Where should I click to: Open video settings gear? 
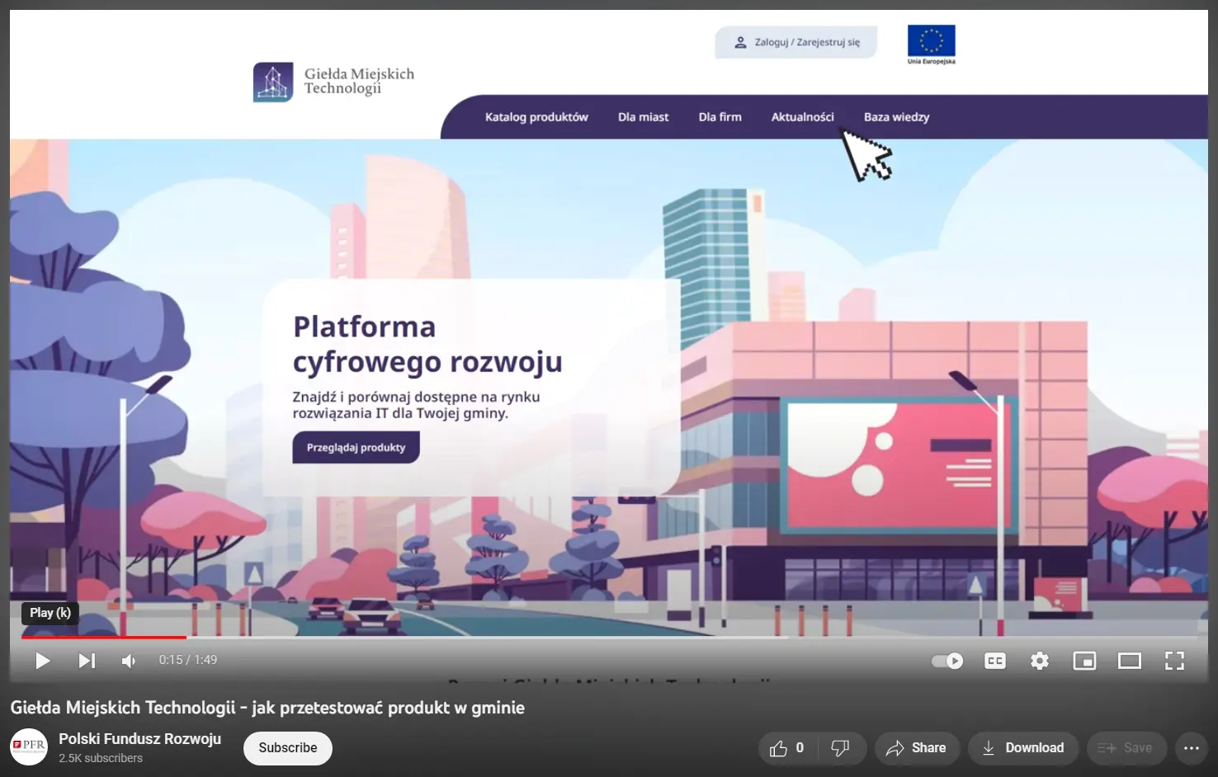(1040, 661)
